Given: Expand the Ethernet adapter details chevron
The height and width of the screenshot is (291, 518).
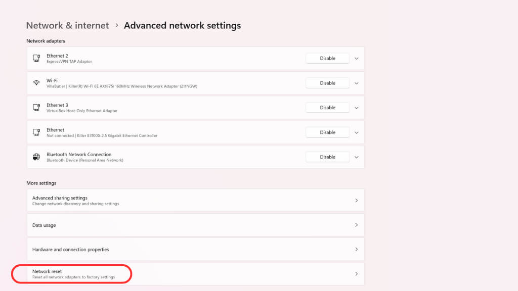Looking at the screenshot, I should 357,132.
